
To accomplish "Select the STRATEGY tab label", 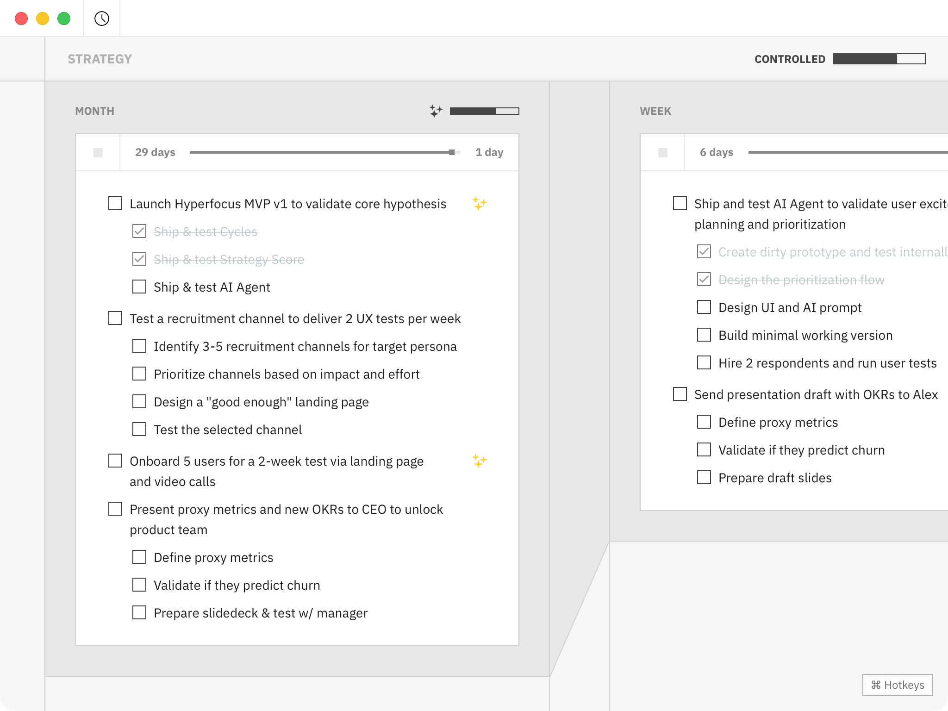I will pos(100,59).
